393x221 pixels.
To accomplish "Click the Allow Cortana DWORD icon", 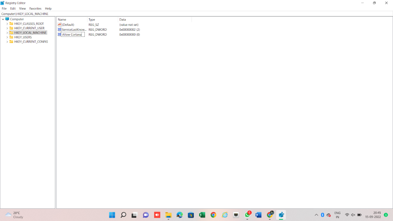I will pos(59,35).
